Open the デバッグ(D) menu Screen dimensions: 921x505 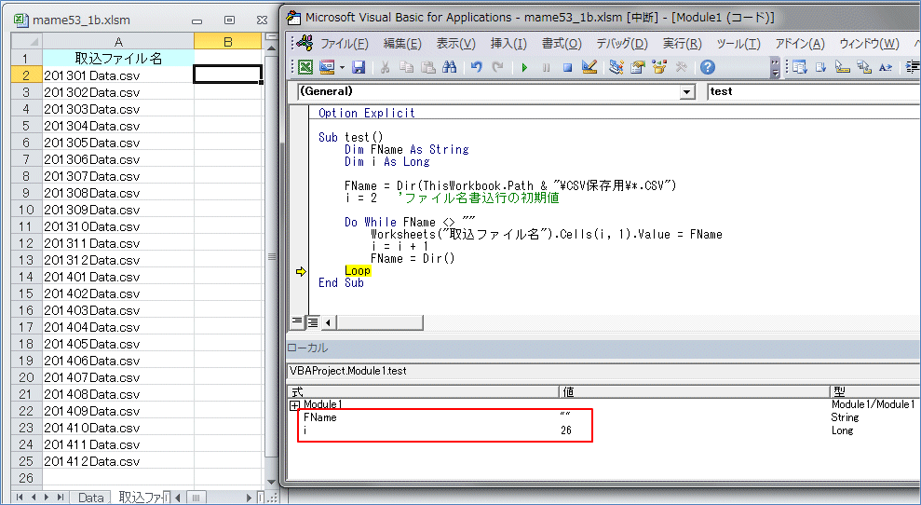(621, 44)
